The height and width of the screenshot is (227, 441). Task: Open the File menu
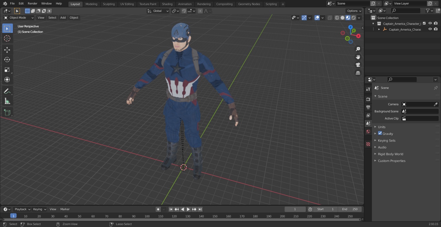(x=12, y=4)
